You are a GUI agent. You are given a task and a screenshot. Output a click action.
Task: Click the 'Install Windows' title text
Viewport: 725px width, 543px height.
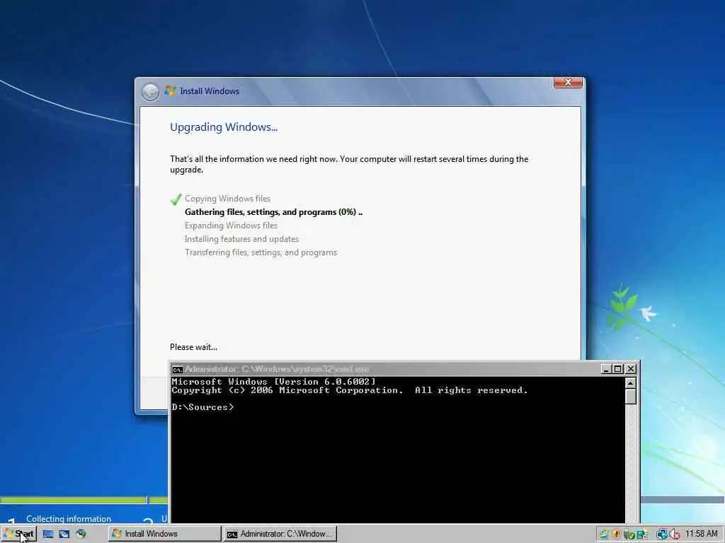point(210,91)
